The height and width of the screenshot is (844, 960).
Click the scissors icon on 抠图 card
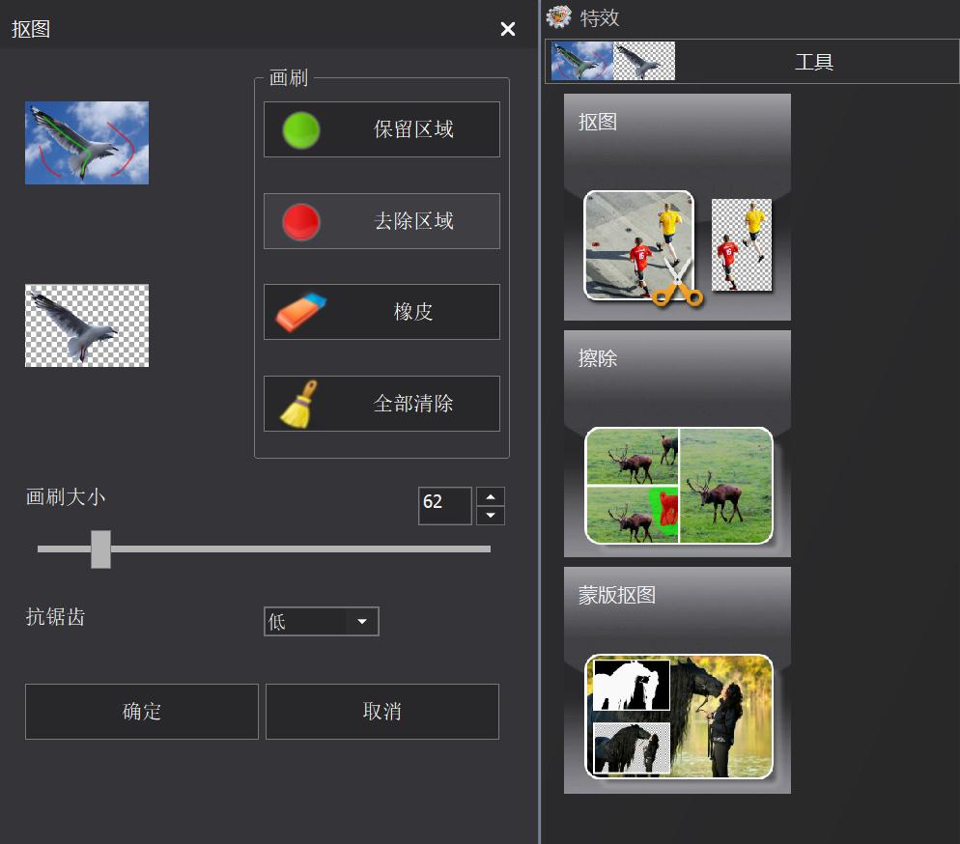[678, 282]
